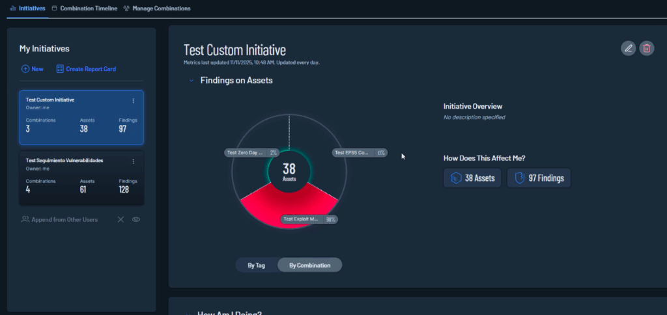Open kebab menu on Test Seguimiento Vulnerabilidades card
The height and width of the screenshot is (315, 667).
point(134,161)
